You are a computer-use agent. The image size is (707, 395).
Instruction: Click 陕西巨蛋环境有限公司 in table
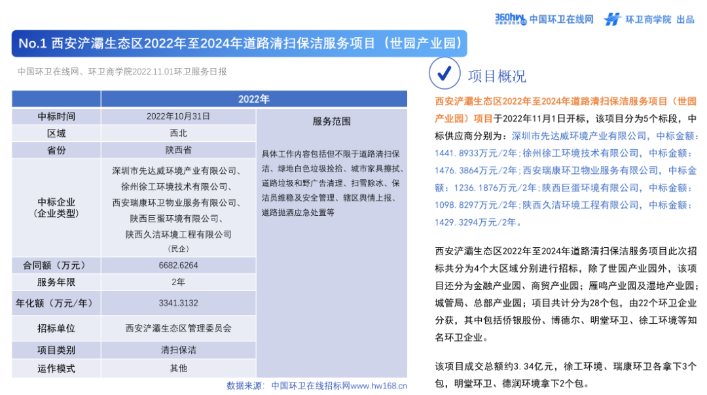[176, 218]
